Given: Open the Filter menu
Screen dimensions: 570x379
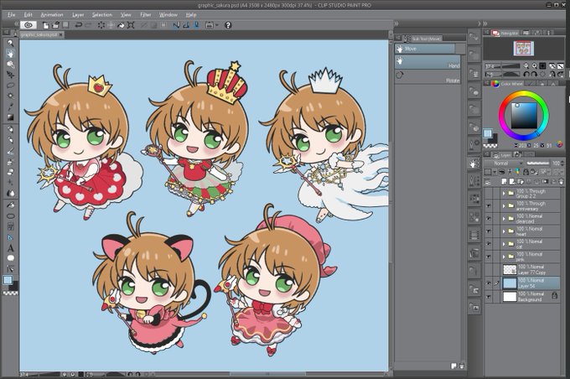Looking at the screenshot, I should [145, 15].
